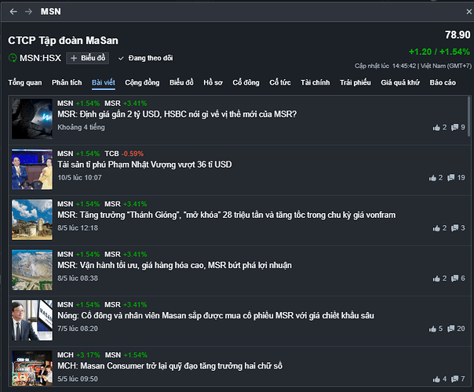Open MSR optimal operations profit article
This screenshot has height=392, width=474.
174,265
